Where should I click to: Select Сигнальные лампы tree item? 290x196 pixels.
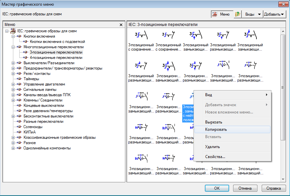40,90
